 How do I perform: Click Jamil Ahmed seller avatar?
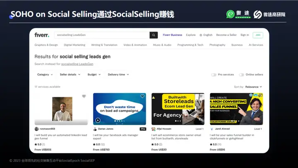(x=212, y=129)
